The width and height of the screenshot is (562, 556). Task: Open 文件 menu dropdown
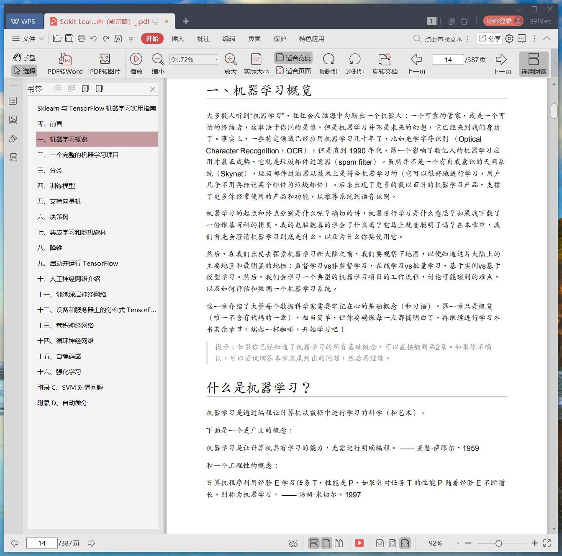click(x=28, y=39)
